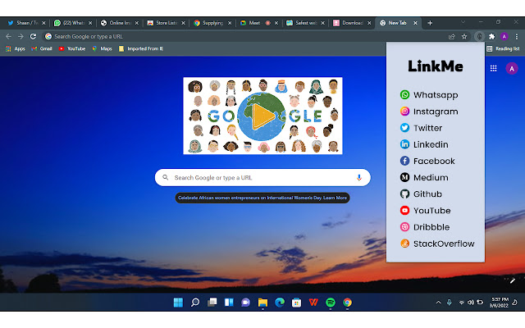Open the Maps bookmark
Screen dimensions: 525x328
tap(102, 49)
